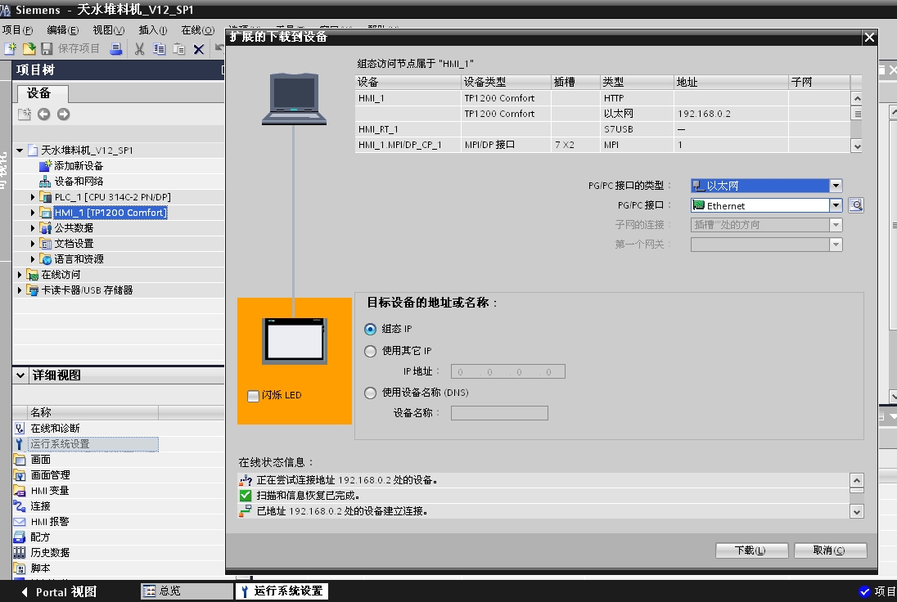Collapse the 天水堆料机_V12_SP1 project node
Screen dimensions: 897x602
20,150
